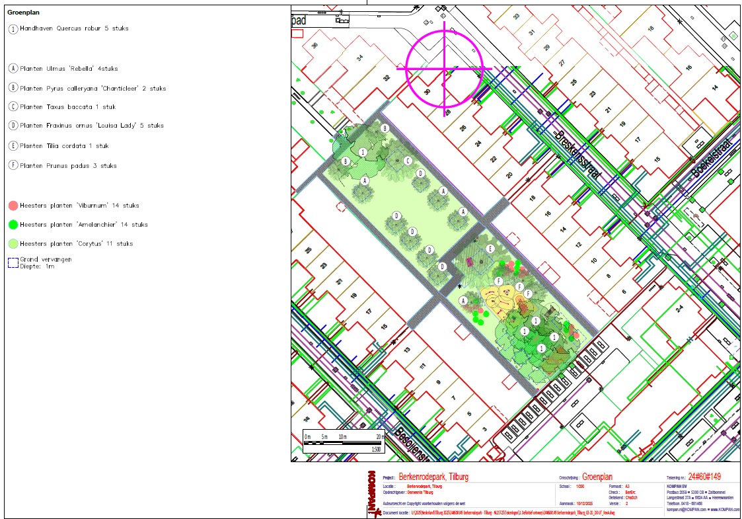Select the circled D symbol for Fraxinus ornus
This screenshot has width=742, height=519.
pyautogui.click(x=13, y=126)
